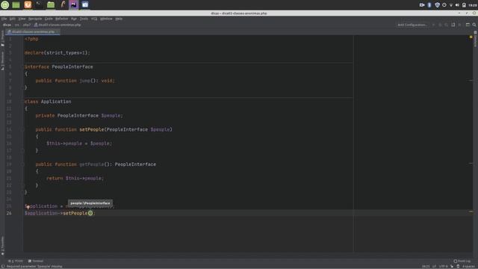The image size is (478, 269).
Task: Open the Help menu
Action: coord(119,19)
